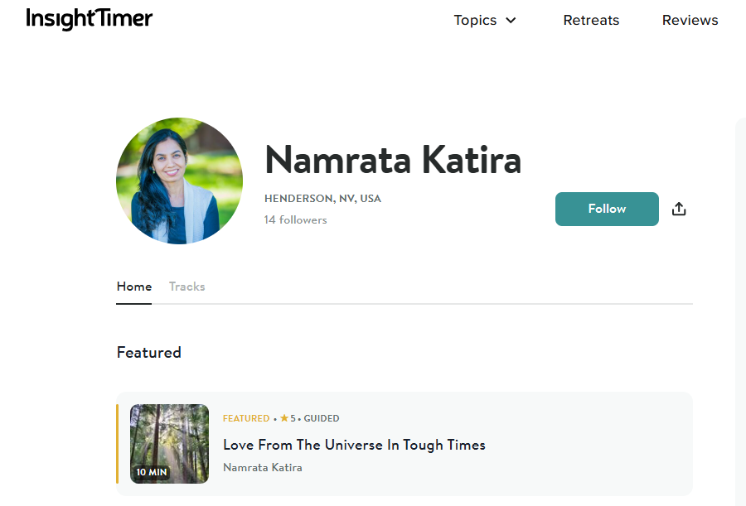This screenshot has width=746, height=506.
Task: Click the GUIDED label on track
Action: 322,418
